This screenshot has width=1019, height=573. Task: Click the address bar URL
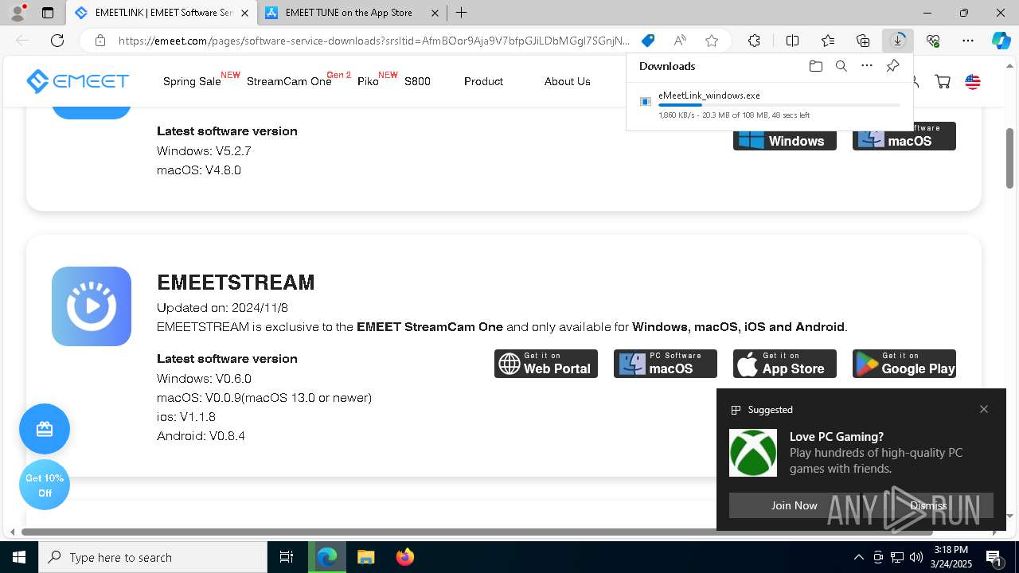pos(374,41)
